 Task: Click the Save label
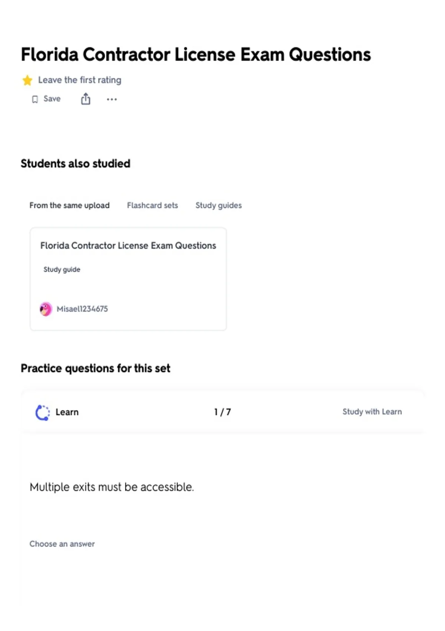[x=52, y=99]
